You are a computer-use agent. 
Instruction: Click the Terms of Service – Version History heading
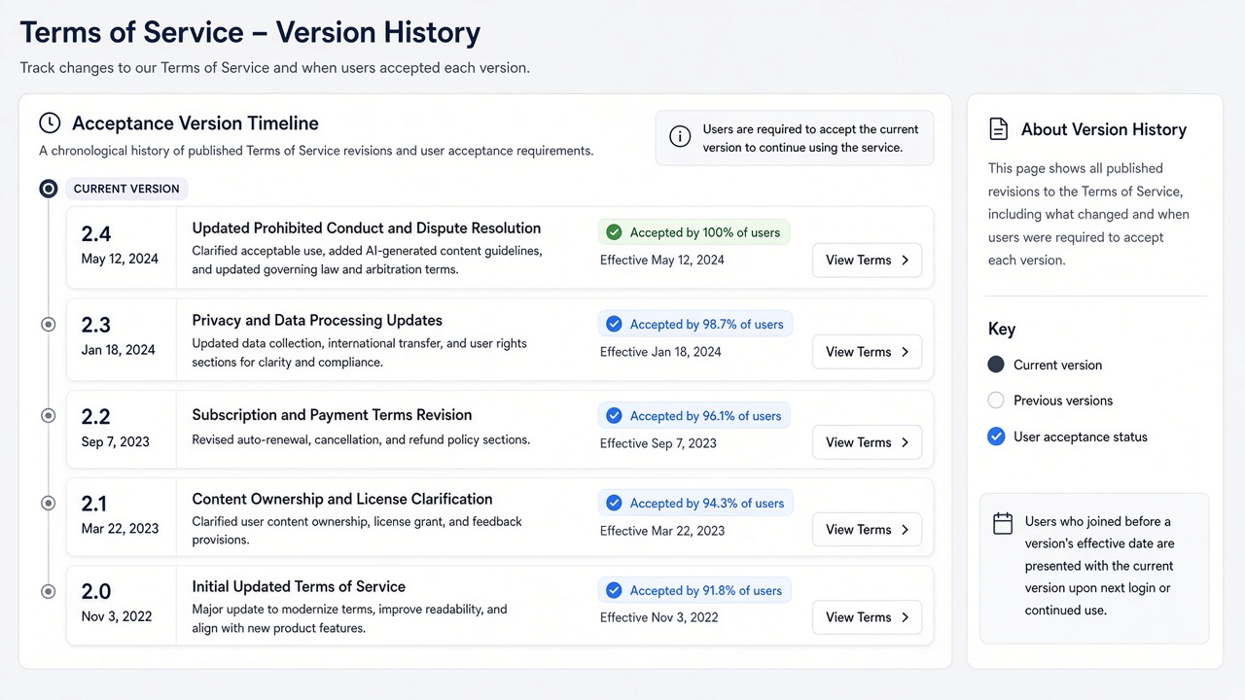(x=250, y=33)
